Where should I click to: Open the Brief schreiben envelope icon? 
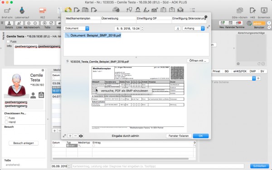click(x=7, y=10)
